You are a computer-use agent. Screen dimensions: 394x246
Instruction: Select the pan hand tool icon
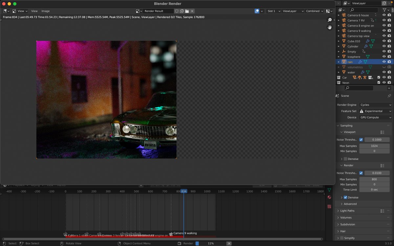pyautogui.click(x=330, y=27)
